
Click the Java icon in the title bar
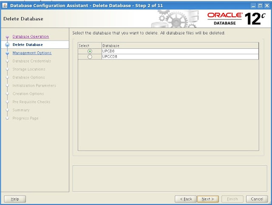tap(5, 6)
